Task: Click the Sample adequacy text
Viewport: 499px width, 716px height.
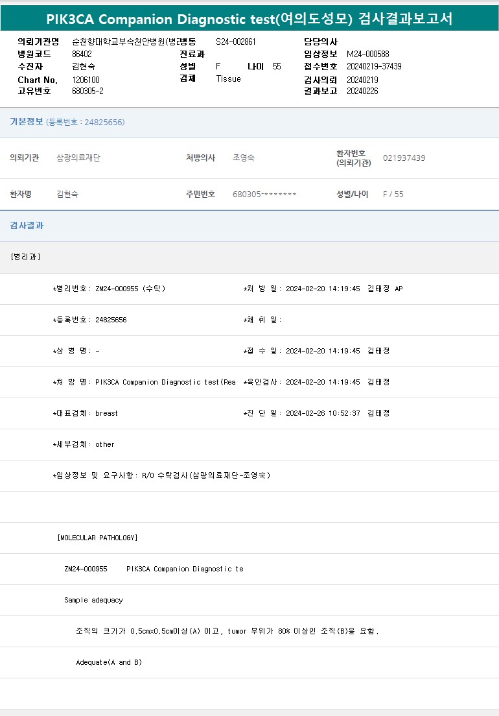Action: click(x=93, y=600)
